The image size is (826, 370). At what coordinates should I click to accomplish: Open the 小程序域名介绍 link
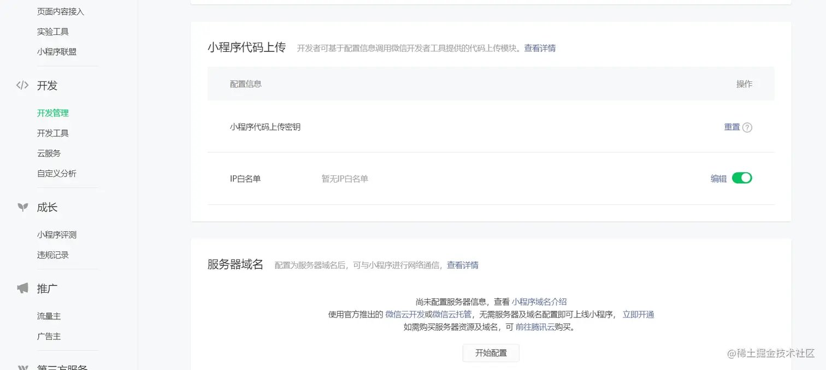pyautogui.click(x=539, y=302)
